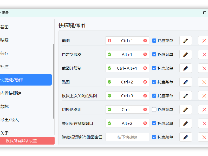Delete the 隐藏/显示所有贴图窗口 row red X
The image size is (208, 156).
[204, 137]
